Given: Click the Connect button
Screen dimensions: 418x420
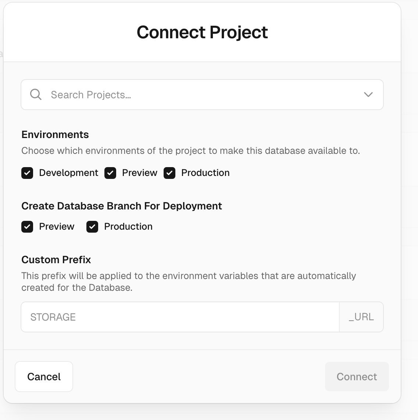Looking at the screenshot, I should [357, 377].
